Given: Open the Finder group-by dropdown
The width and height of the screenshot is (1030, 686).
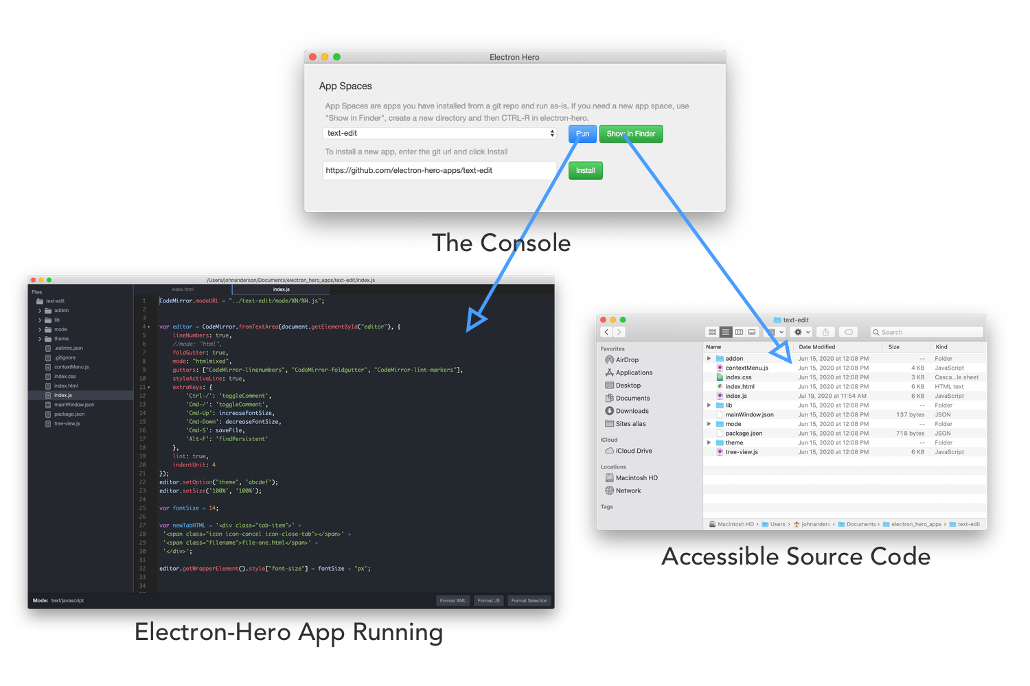Looking at the screenshot, I should pyautogui.click(x=775, y=332).
